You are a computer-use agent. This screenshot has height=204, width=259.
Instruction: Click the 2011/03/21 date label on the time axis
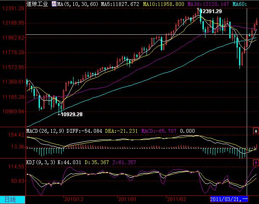[x=229, y=199]
